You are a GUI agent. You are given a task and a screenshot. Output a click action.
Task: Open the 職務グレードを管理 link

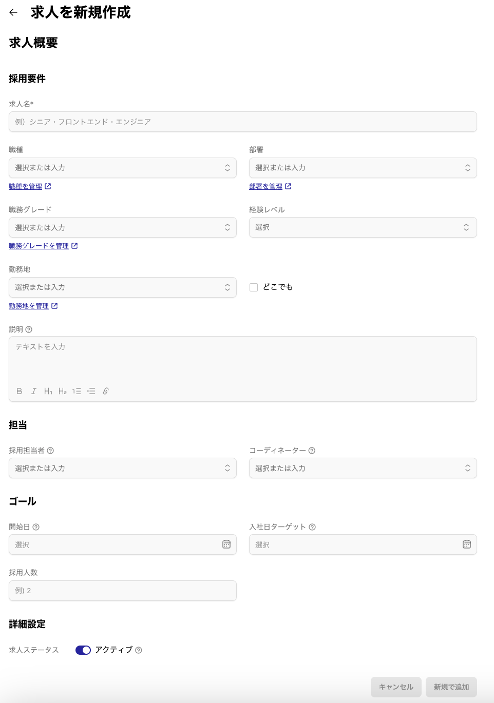pos(39,246)
